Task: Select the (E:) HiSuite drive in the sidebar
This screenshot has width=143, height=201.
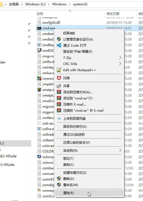Action: pyautogui.click(x=8, y=156)
